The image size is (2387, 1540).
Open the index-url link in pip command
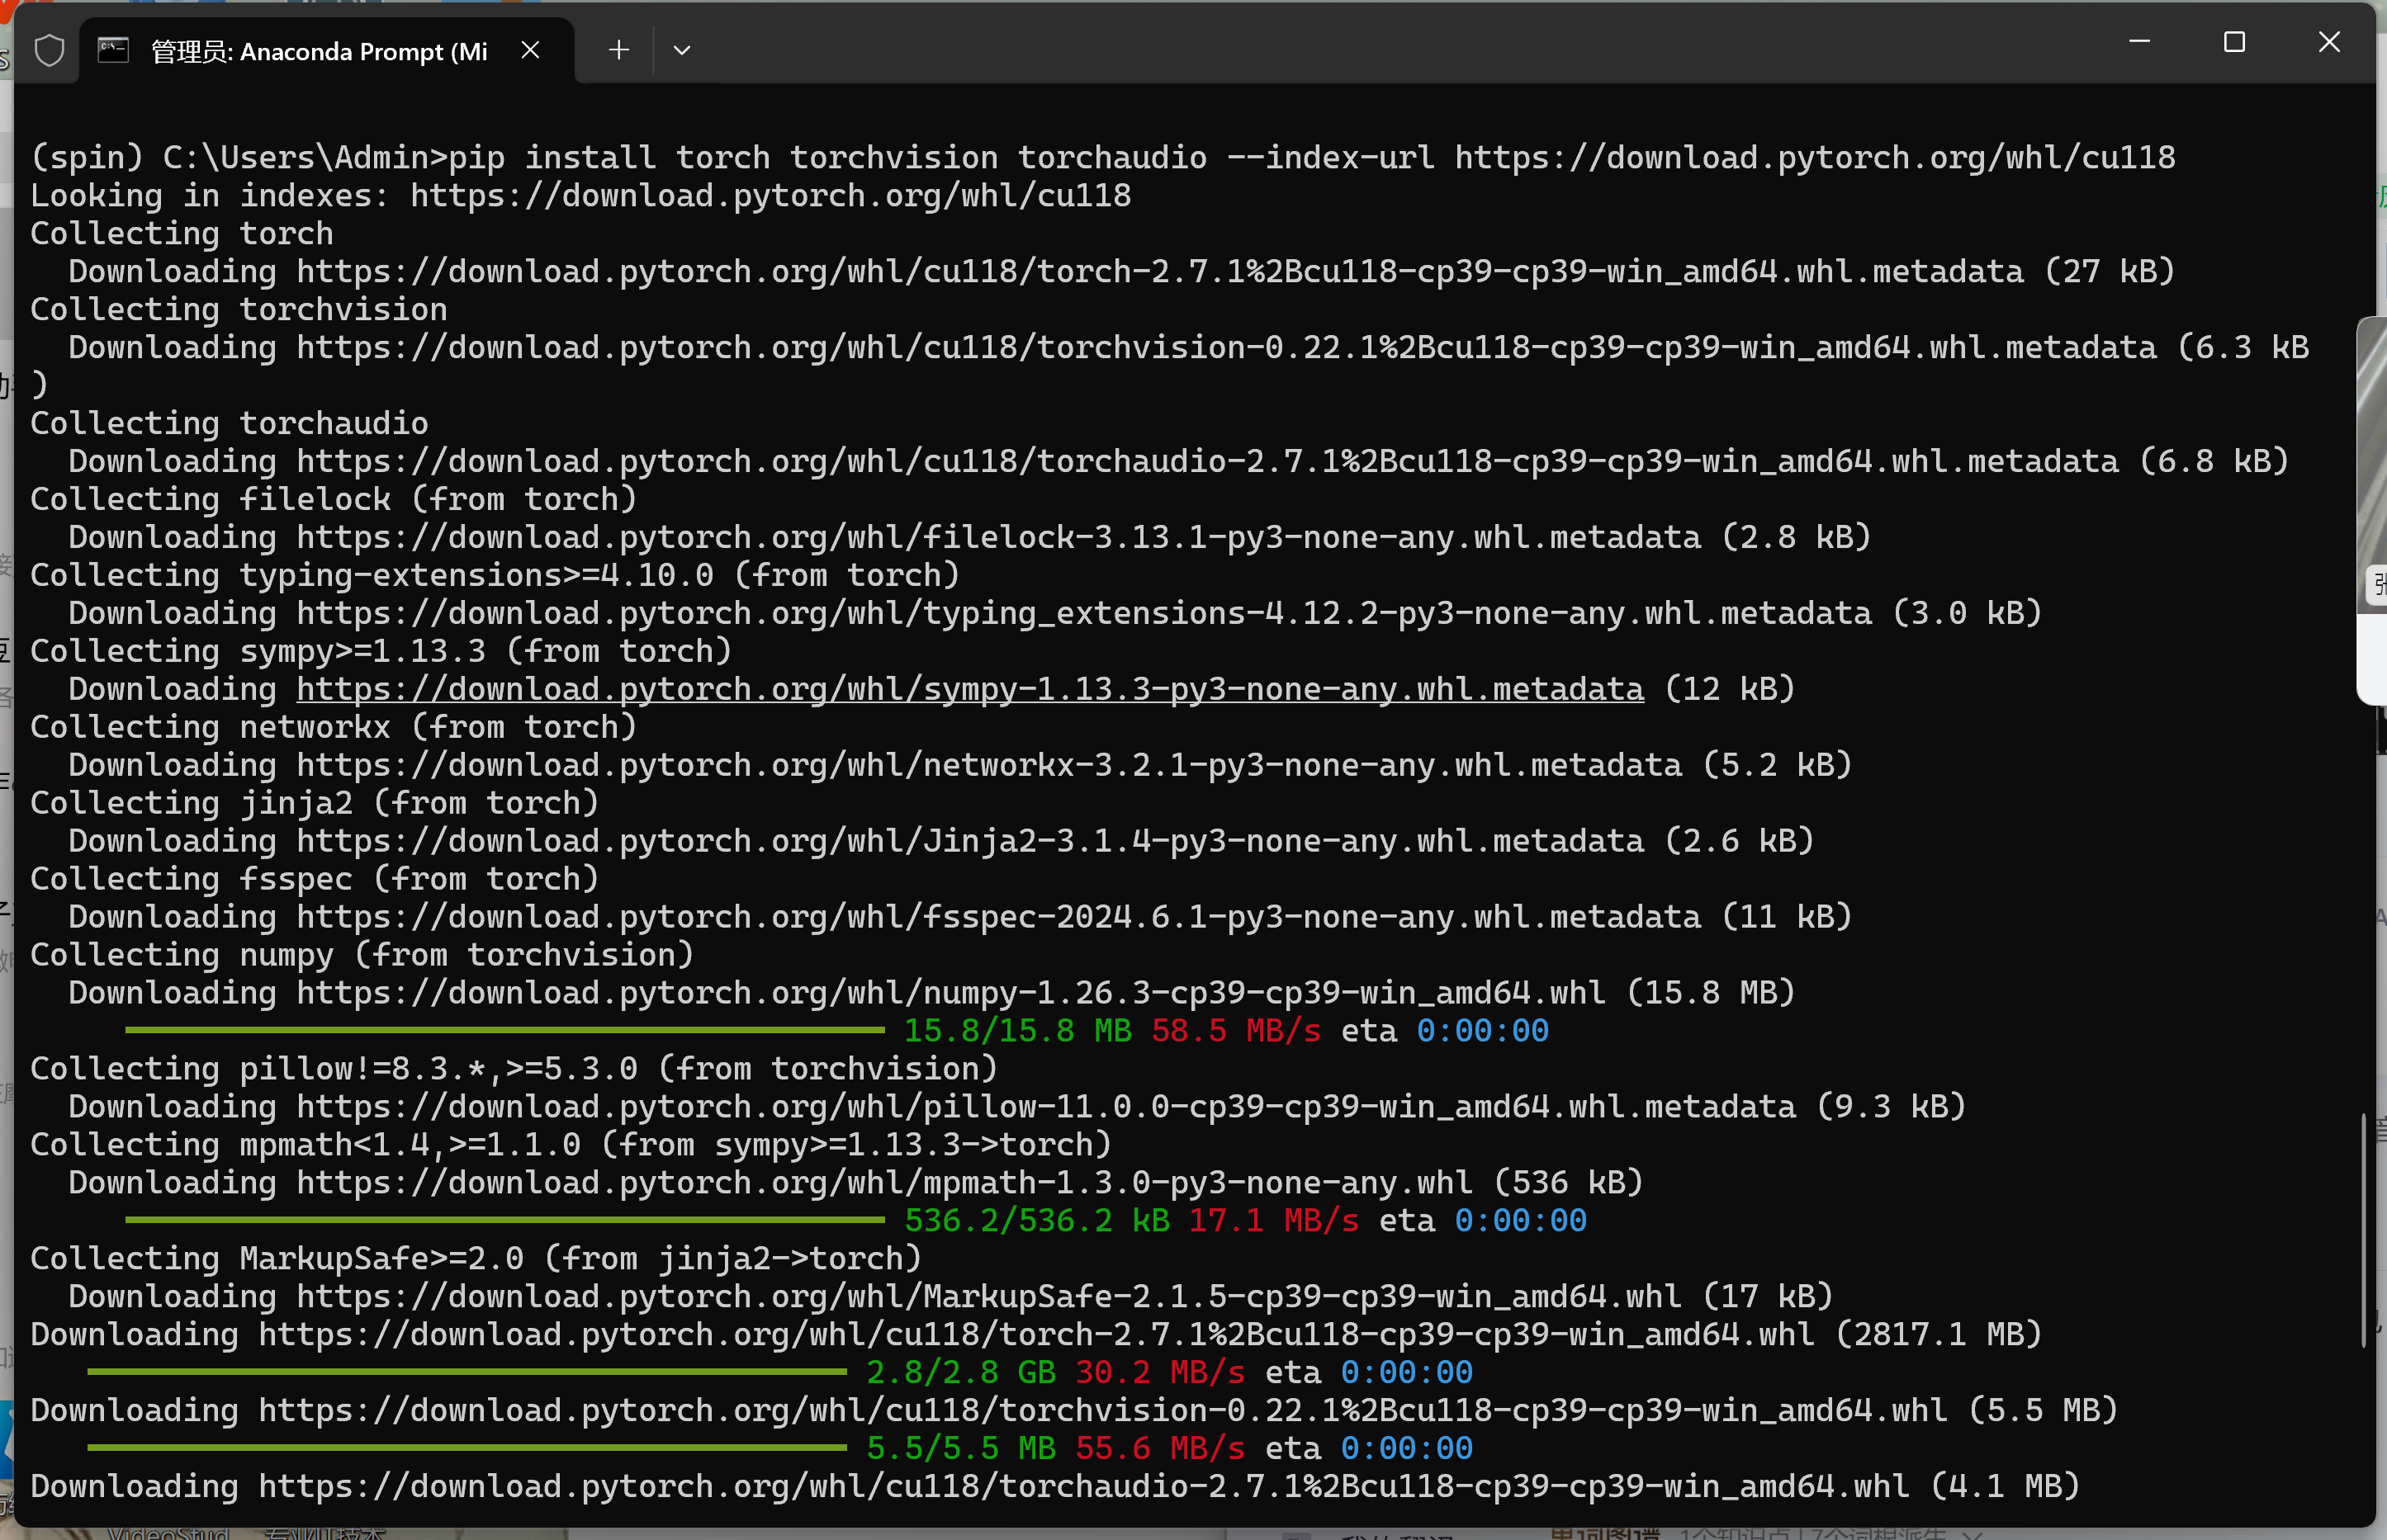point(1814,158)
